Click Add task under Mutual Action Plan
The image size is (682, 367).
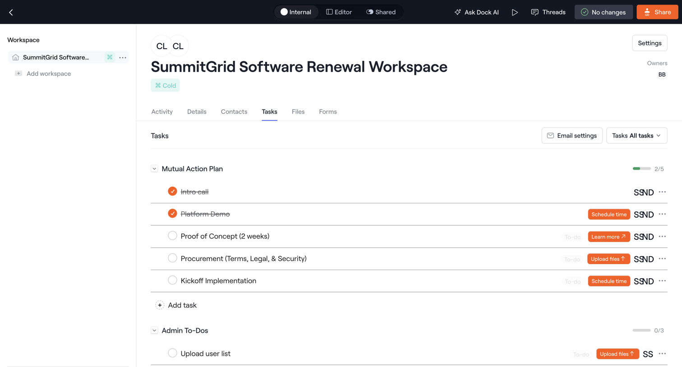tap(176, 305)
